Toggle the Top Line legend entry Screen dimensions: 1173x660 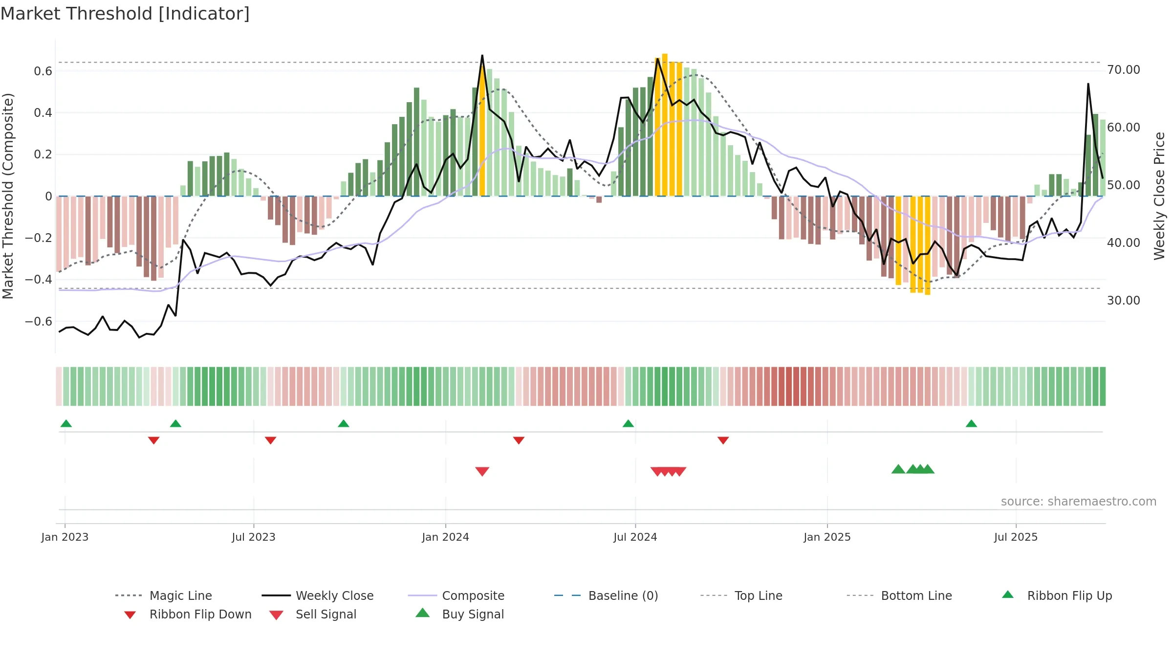pos(741,595)
